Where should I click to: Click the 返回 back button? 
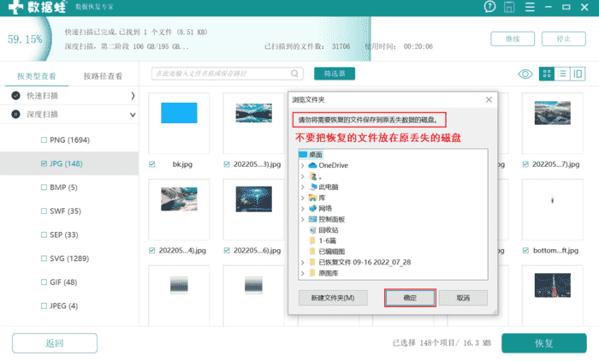click(x=55, y=343)
